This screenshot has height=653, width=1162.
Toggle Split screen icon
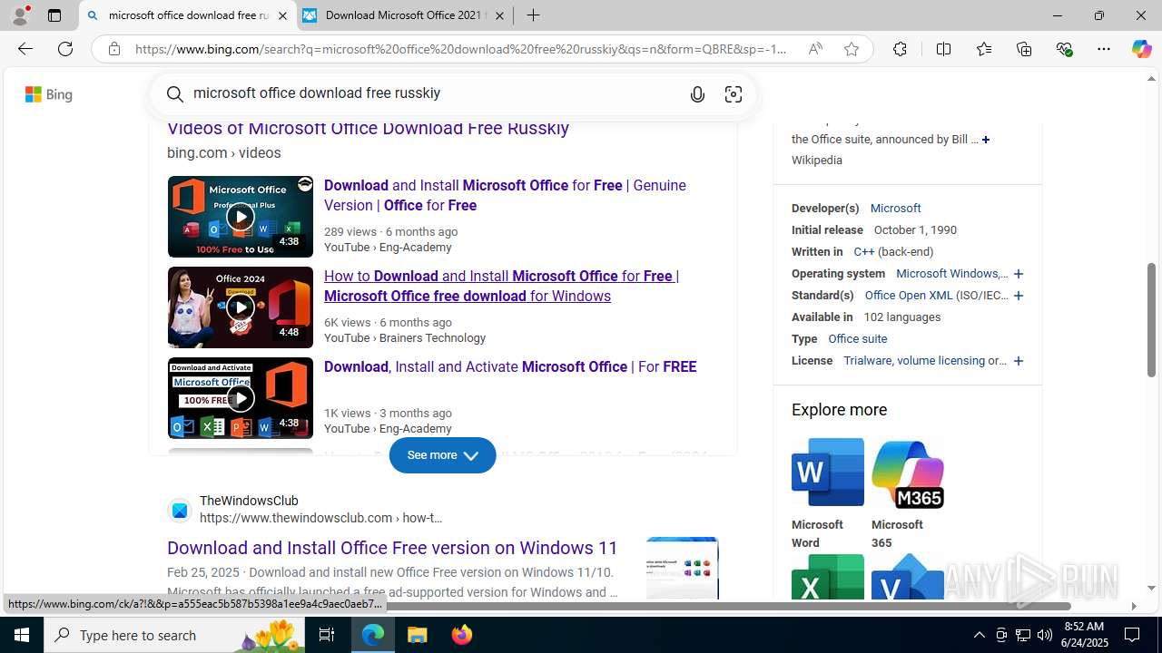(x=943, y=49)
